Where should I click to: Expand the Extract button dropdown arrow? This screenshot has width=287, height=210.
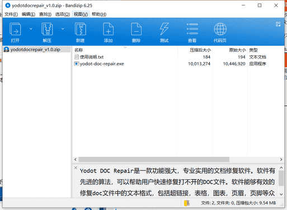(63, 29)
